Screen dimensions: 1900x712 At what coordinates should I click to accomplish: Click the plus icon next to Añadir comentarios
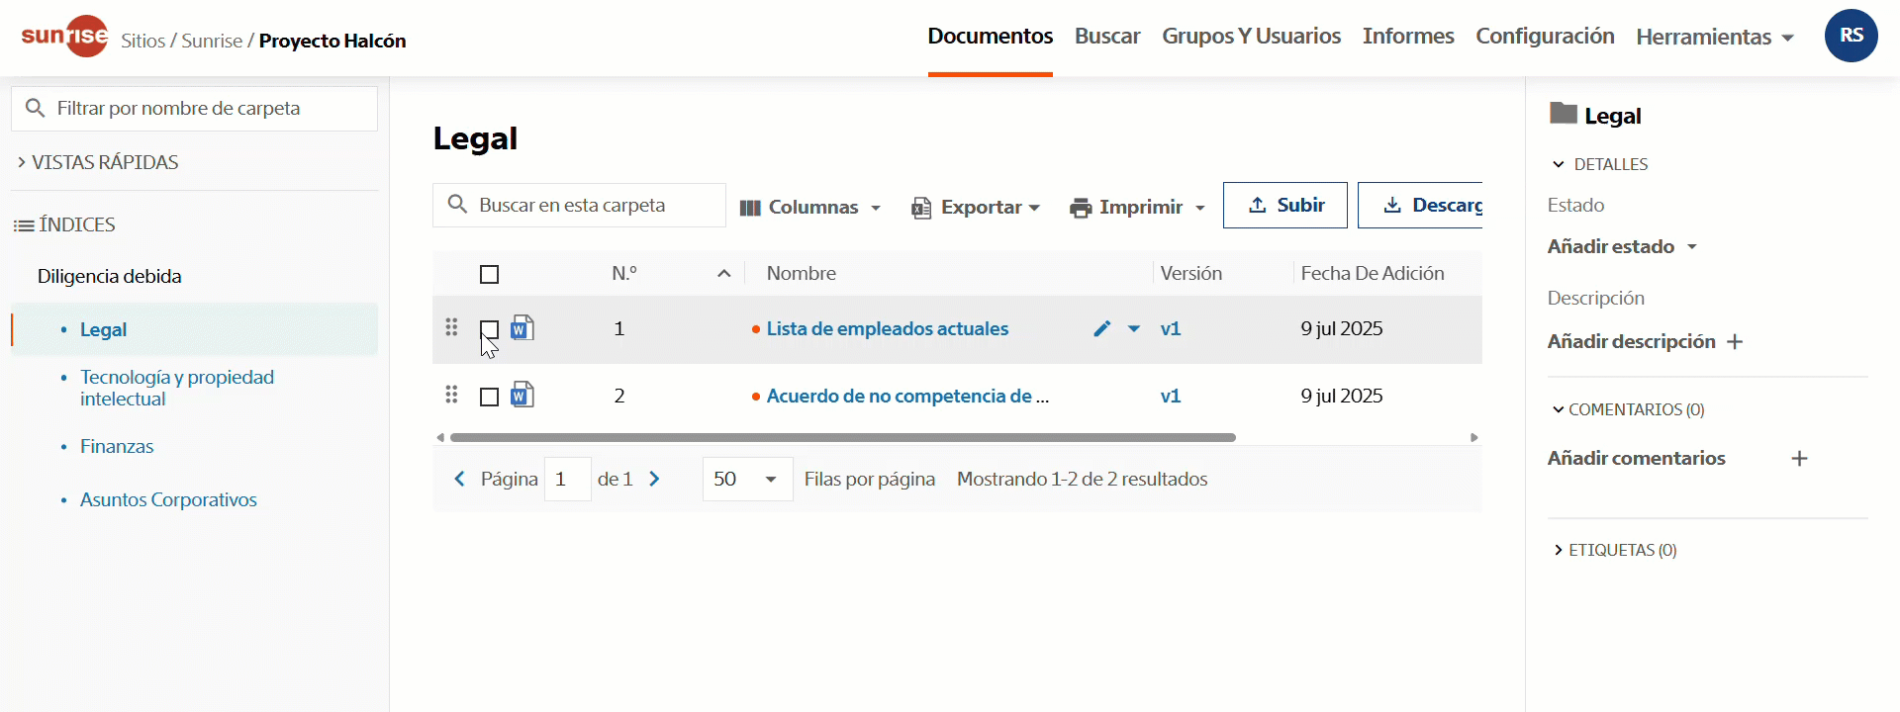pos(1799,458)
